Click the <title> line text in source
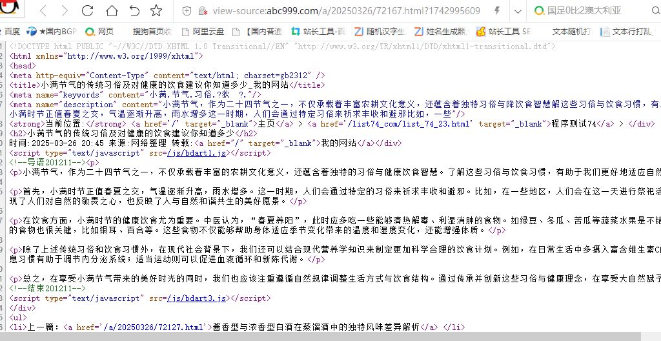This screenshot has width=661, height=341. coord(167,85)
